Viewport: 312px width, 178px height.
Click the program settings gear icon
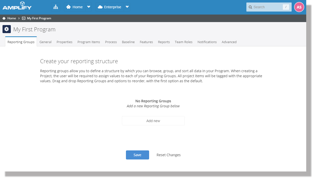click(7, 29)
